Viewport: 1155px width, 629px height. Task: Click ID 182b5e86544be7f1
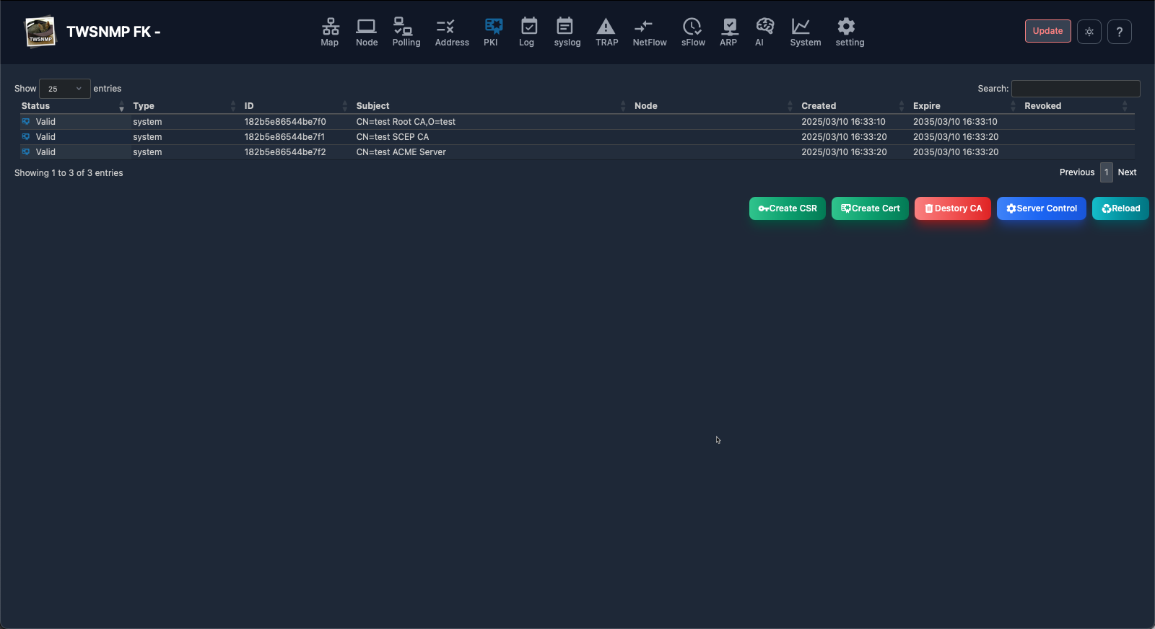[284, 137]
